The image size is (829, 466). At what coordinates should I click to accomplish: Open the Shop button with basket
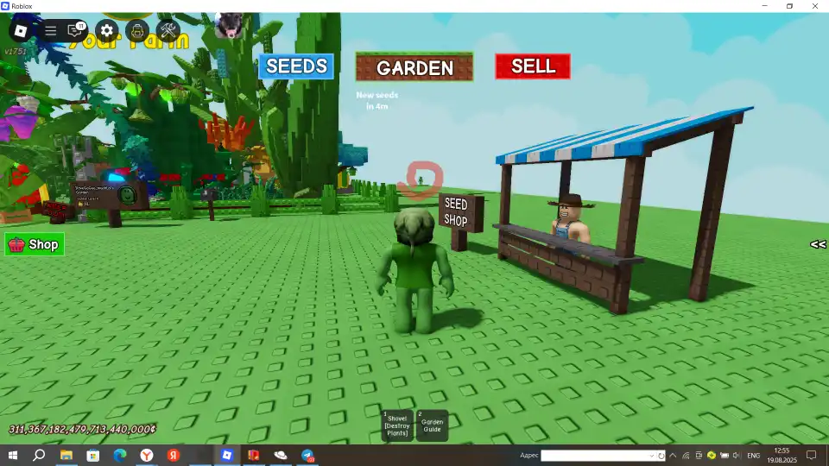point(35,244)
